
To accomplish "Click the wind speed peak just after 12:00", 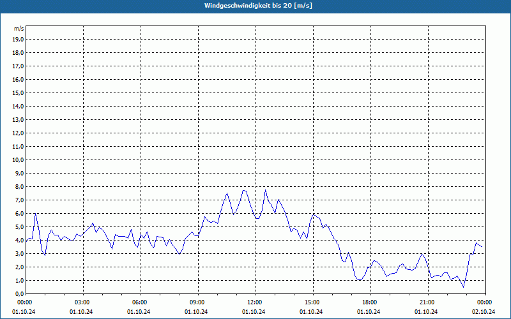I will [265, 189].
